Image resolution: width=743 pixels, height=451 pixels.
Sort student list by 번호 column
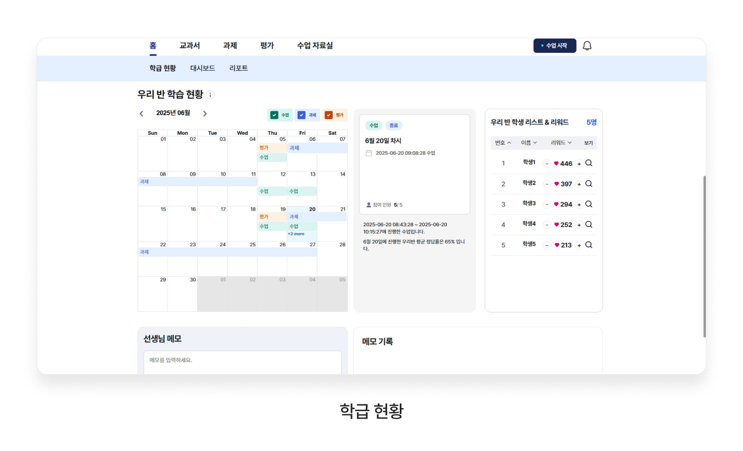503,143
